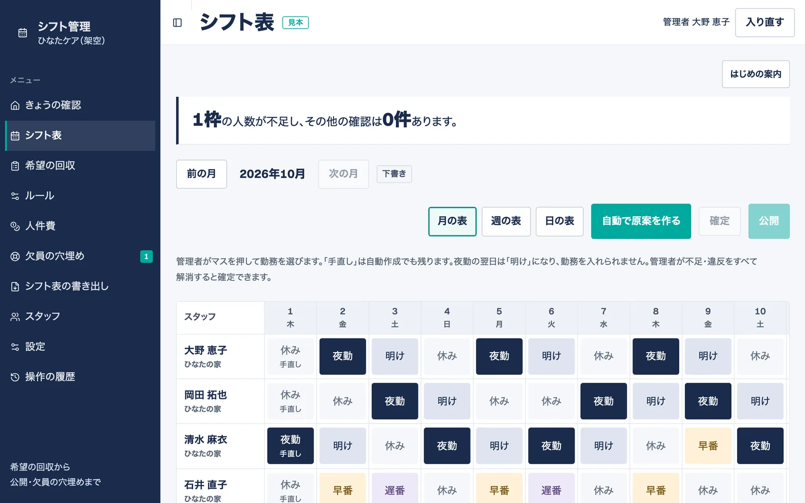Click the calendar icon beside シフト表
The width and height of the screenshot is (805, 503).
[x=15, y=135]
